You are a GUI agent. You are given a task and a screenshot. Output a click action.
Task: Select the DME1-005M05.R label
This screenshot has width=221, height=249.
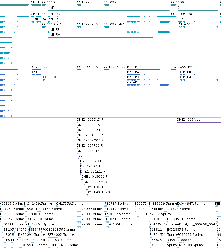click(97, 182)
